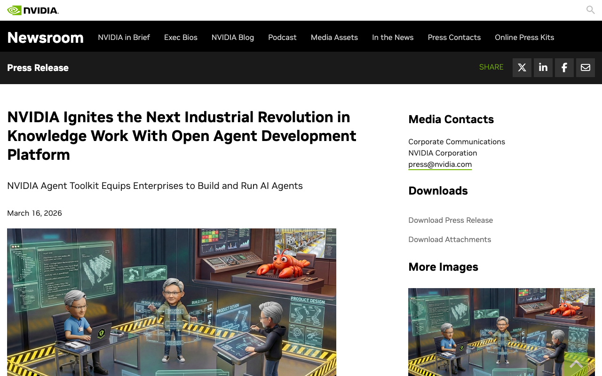
Task: Open Online Press Kits page
Action: (x=524, y=37)
